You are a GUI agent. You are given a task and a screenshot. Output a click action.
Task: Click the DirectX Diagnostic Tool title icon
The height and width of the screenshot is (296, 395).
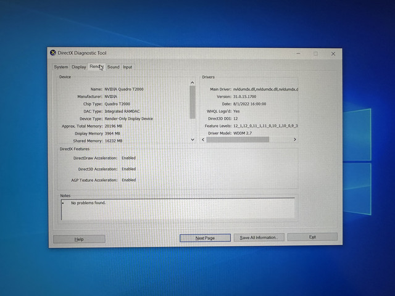coord(53,53)
